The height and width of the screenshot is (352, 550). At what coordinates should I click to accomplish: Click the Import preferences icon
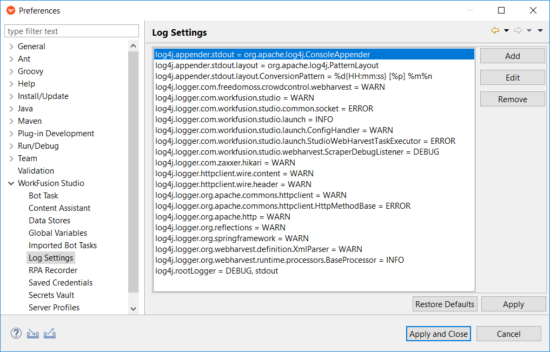point(32,334)
